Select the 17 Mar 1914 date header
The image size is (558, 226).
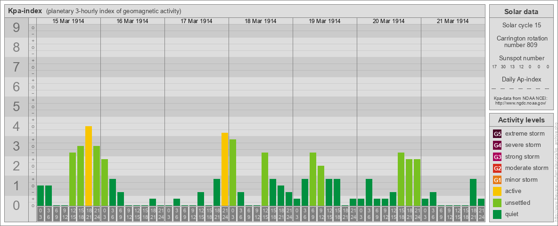pos(197,21)
